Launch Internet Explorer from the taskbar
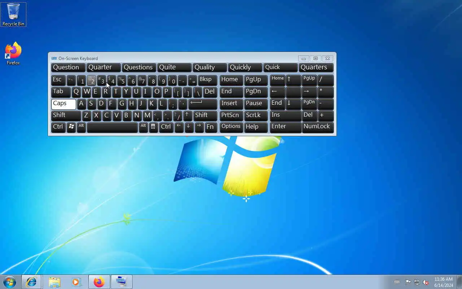The width and height of the screenshot is (462, 289). point(31,282)
